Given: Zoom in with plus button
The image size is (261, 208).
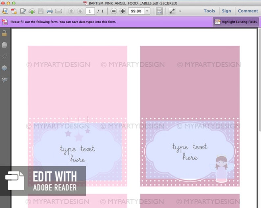Looking at the screenshot, I should [123, 11].
